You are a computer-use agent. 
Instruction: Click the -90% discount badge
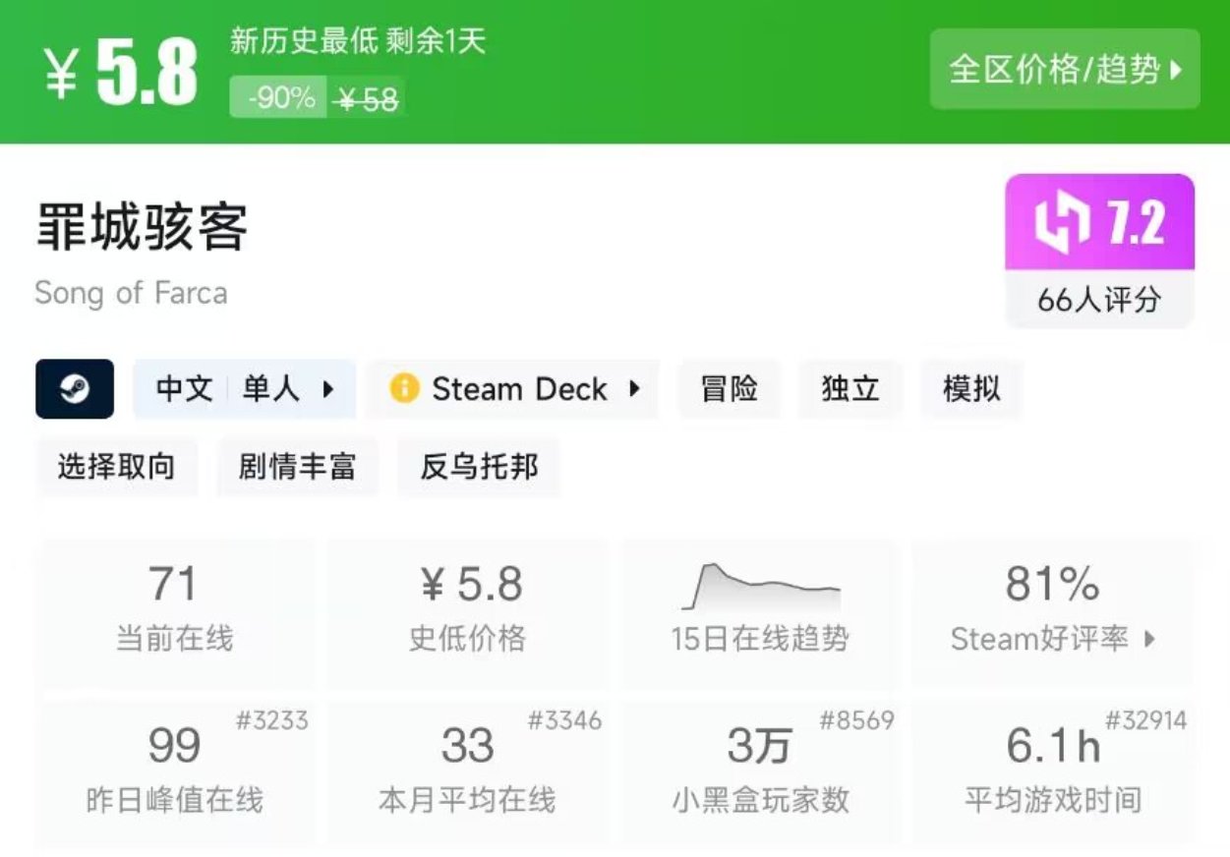pos(278,96)
